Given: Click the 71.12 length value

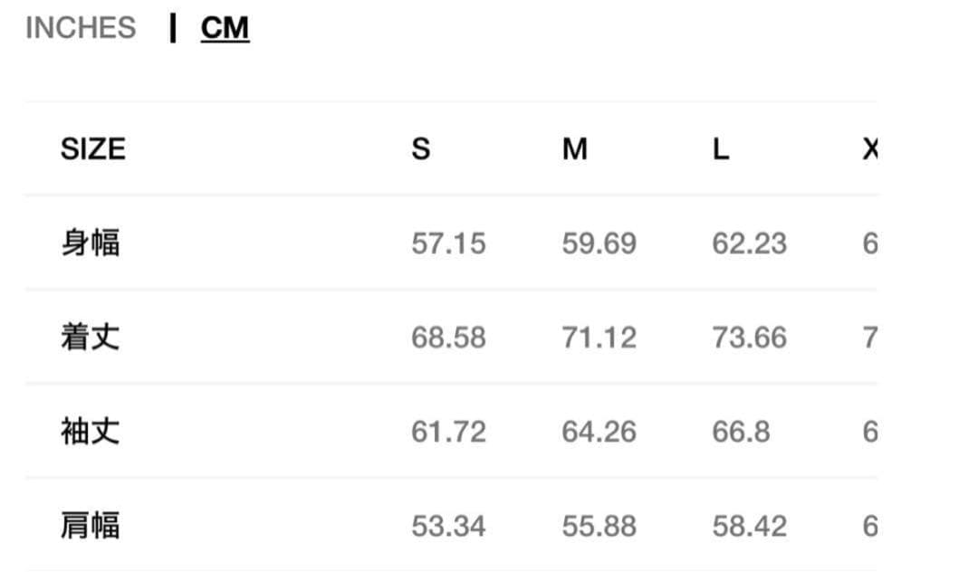Looking at the screenshot, I should coord(599,338).
